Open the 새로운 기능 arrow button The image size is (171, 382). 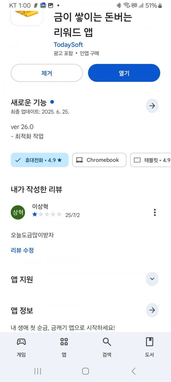tap(152, 106)
